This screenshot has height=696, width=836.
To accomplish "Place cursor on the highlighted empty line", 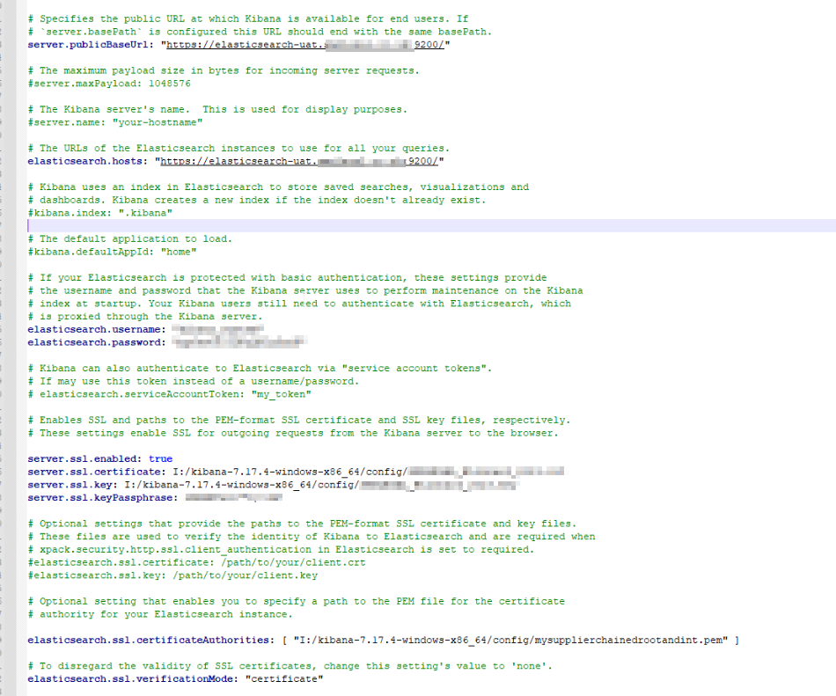I will pos(431,226).
